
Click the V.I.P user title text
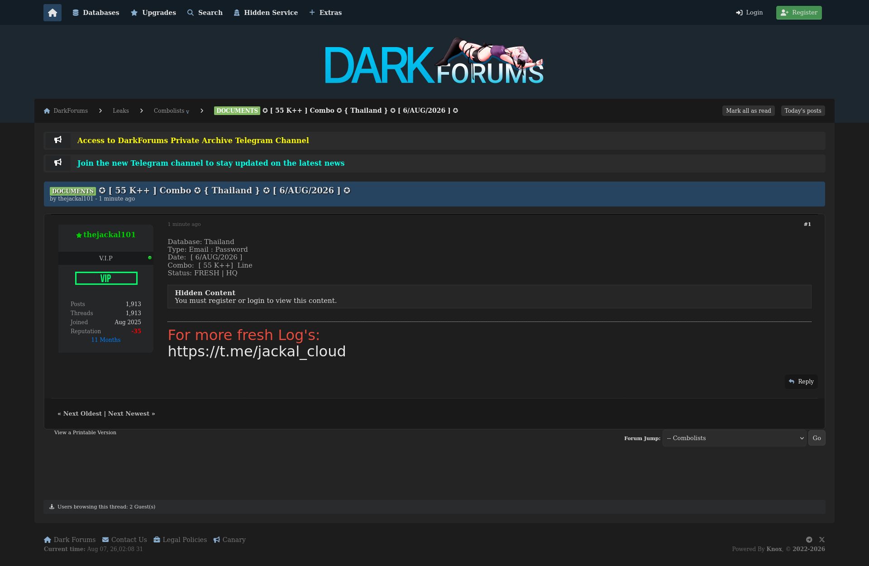[106, 258]
